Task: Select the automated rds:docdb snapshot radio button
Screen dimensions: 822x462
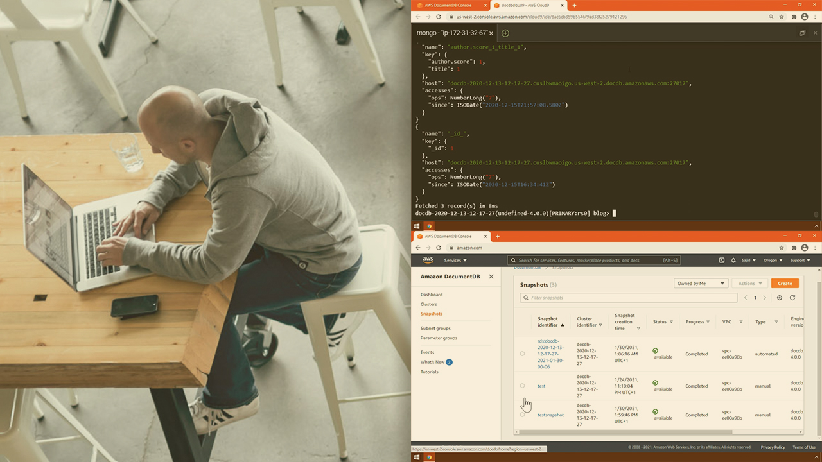Action: [x=522, y=354]
